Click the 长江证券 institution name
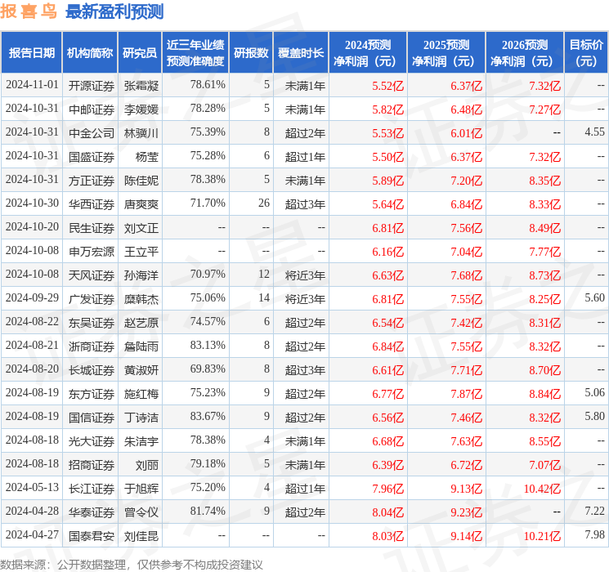This screenshot has width=609, height=572. [x=91, y=489]
